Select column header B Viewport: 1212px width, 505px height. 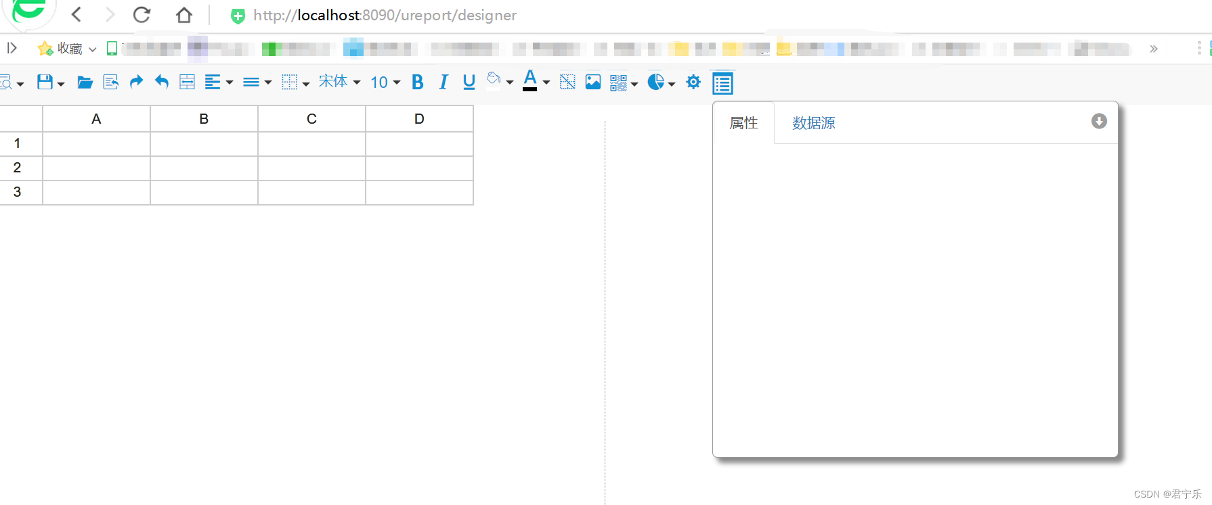(204, 119)
